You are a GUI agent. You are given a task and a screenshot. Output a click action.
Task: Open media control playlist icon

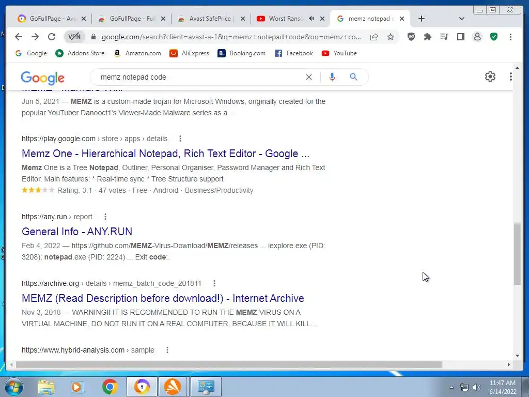pyautogui.click(x=444, y=37)
